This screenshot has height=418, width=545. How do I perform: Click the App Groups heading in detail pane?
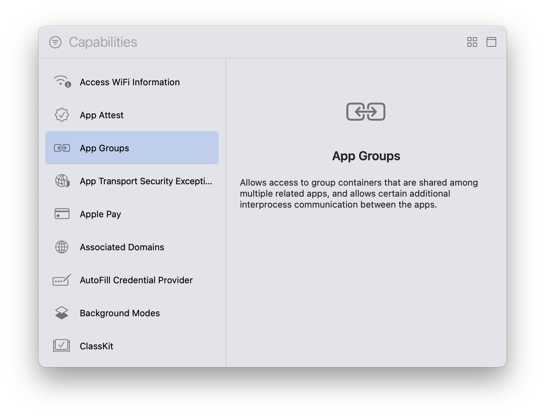[x=366, y=156]
